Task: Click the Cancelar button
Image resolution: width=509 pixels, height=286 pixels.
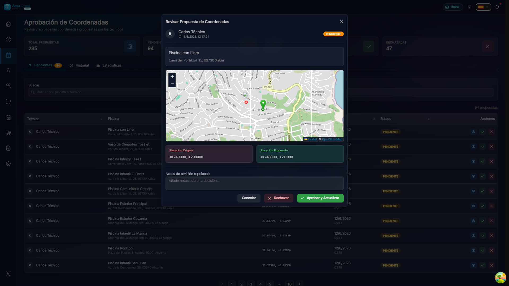Action: point(249,198)
